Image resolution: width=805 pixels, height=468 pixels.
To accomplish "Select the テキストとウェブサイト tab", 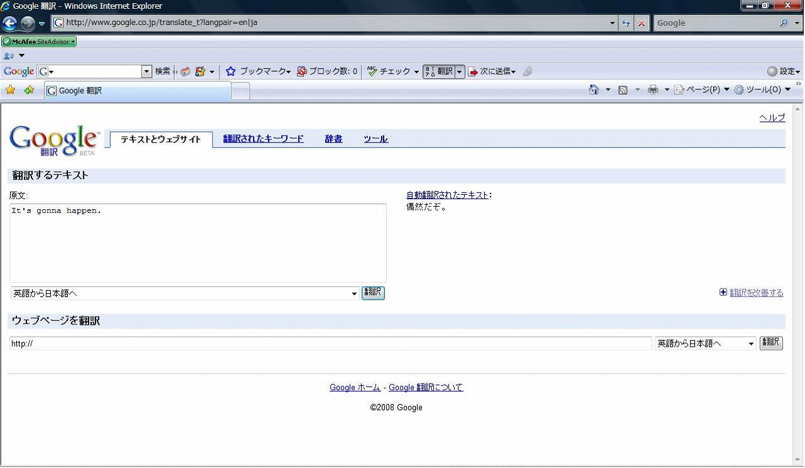I will [x=161, y=139].
